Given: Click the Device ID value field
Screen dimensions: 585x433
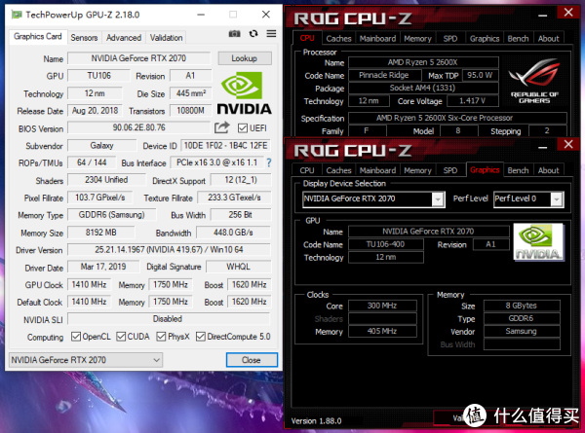Looking at the screenshot, I should pos(226,146).
